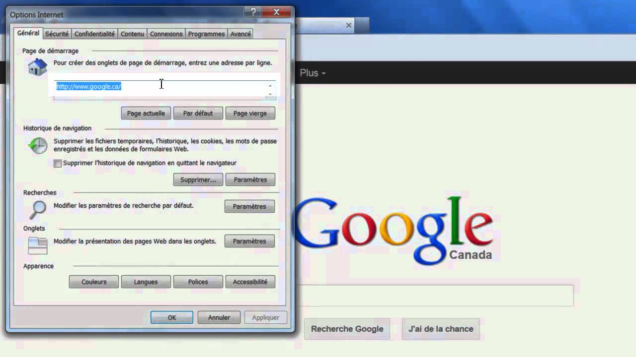
Task: Open Paramètres in Recherches section
Action: pos(249,206)
